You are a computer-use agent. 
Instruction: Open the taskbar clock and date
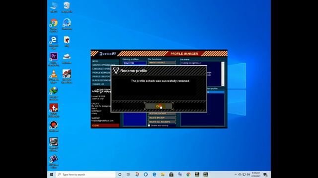(x=256, y=175)
